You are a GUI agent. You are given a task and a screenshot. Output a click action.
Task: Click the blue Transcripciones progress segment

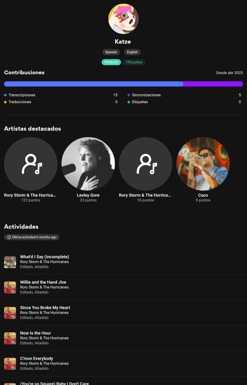(x=94, y=84)
